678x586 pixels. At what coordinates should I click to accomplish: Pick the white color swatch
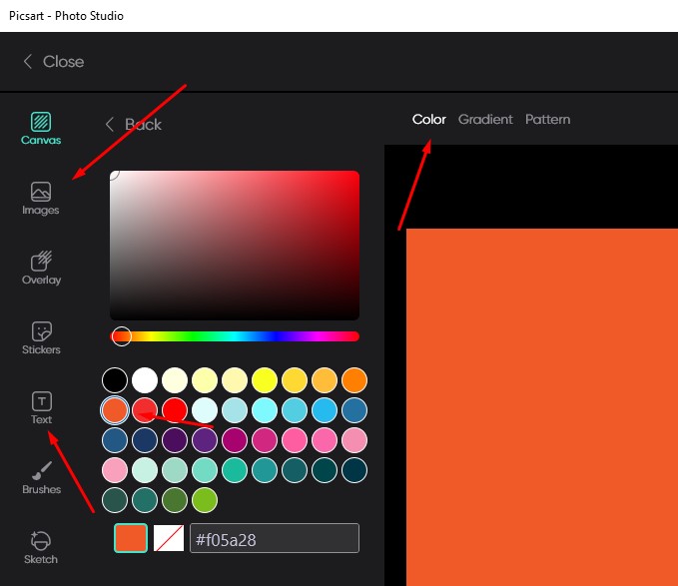click(x=146, y=380)
